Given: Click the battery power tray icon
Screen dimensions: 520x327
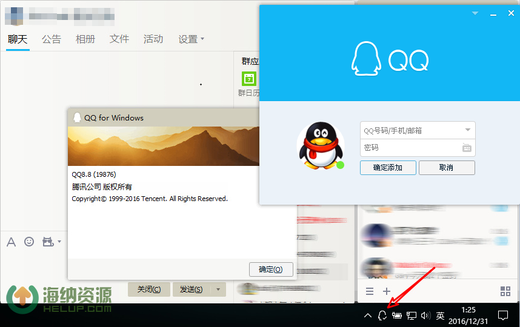Looking at the screenshot, I should point(396,315).
